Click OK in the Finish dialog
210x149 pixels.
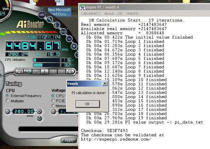[88, 104]
